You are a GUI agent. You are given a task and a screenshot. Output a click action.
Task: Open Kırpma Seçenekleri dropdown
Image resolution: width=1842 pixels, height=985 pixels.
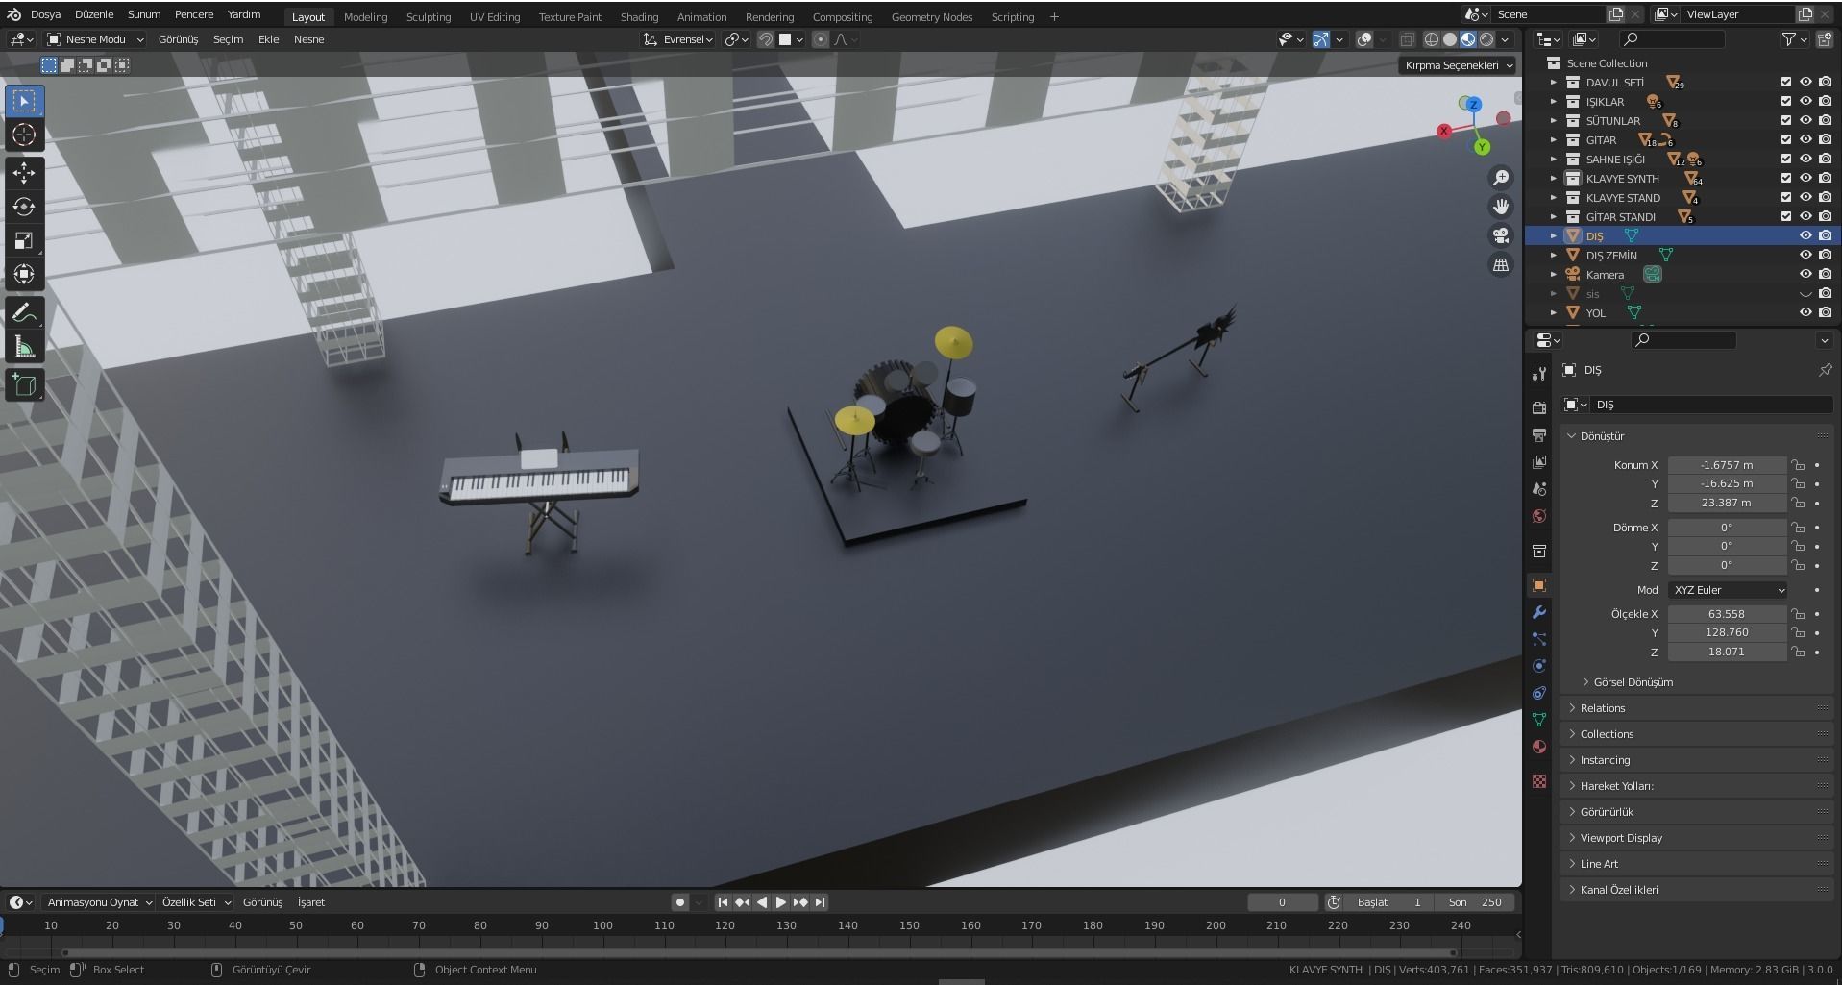[x=1458, y=65]
